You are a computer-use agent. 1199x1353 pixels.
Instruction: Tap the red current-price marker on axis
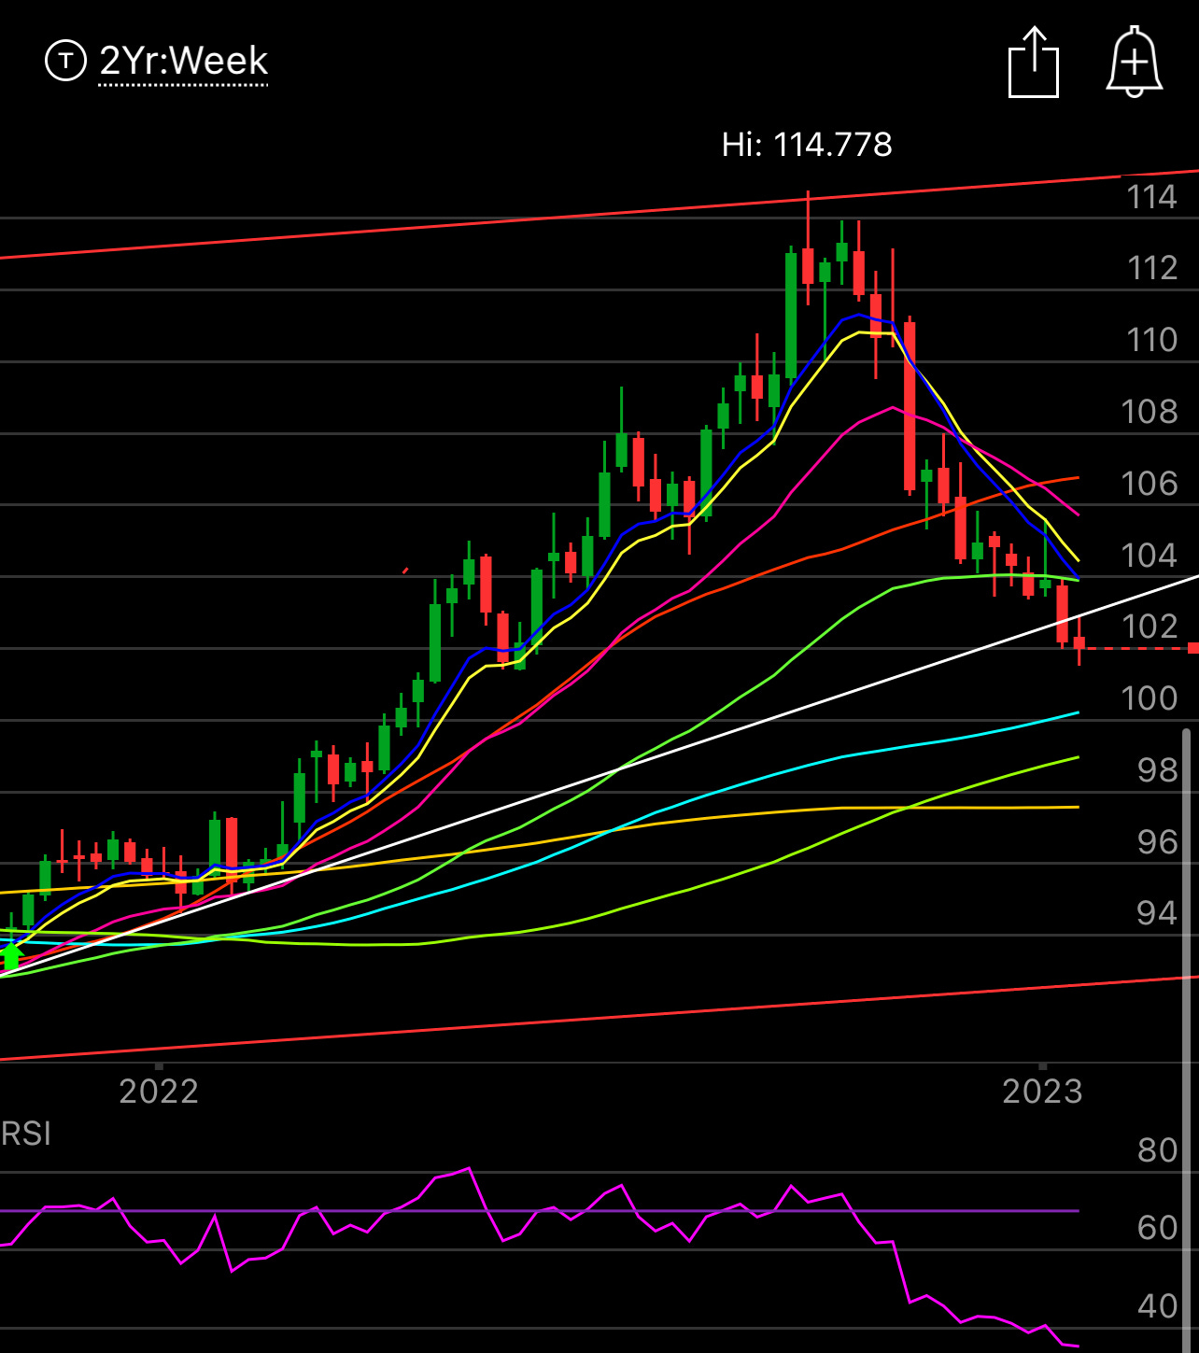pyautogui.click(x=1193, y=648)
